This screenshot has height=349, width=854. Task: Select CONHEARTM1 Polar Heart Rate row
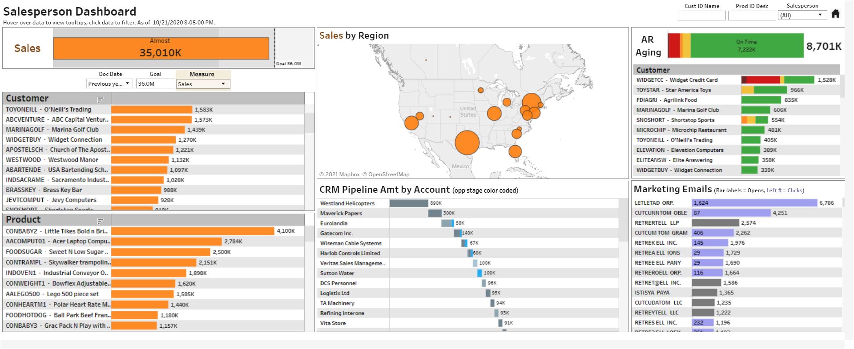153,305
